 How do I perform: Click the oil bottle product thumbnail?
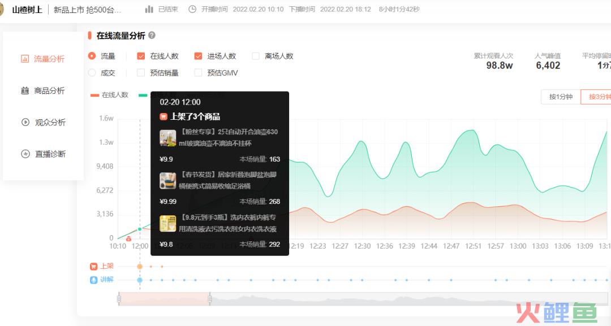point(168,138)
